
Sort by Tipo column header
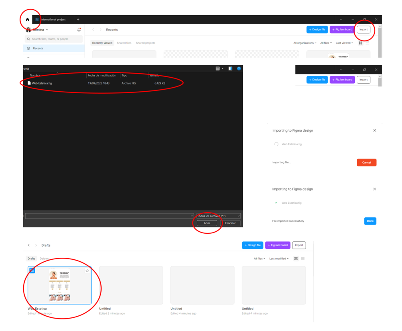[124, 75]
